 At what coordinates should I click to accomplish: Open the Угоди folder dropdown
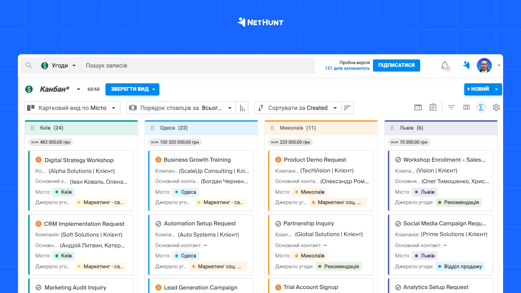(58, 66)
